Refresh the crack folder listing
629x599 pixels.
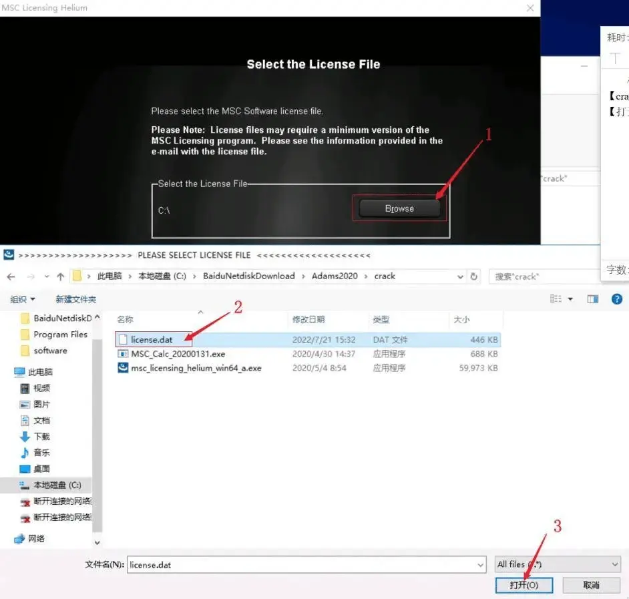click(474, 276)
